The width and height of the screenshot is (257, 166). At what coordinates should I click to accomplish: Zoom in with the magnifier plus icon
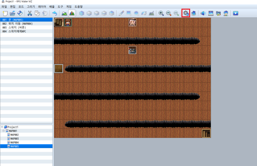(161, 13)
